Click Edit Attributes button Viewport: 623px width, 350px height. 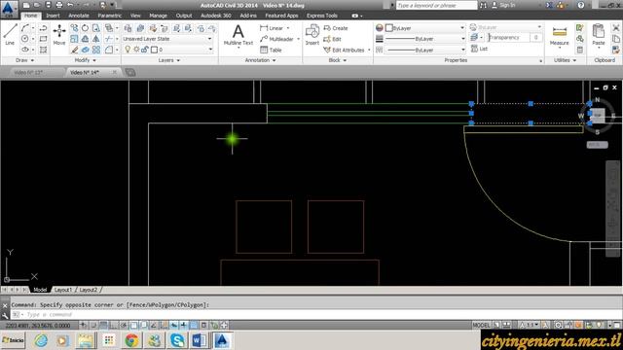pyautogui.click(x=344, y=50)
